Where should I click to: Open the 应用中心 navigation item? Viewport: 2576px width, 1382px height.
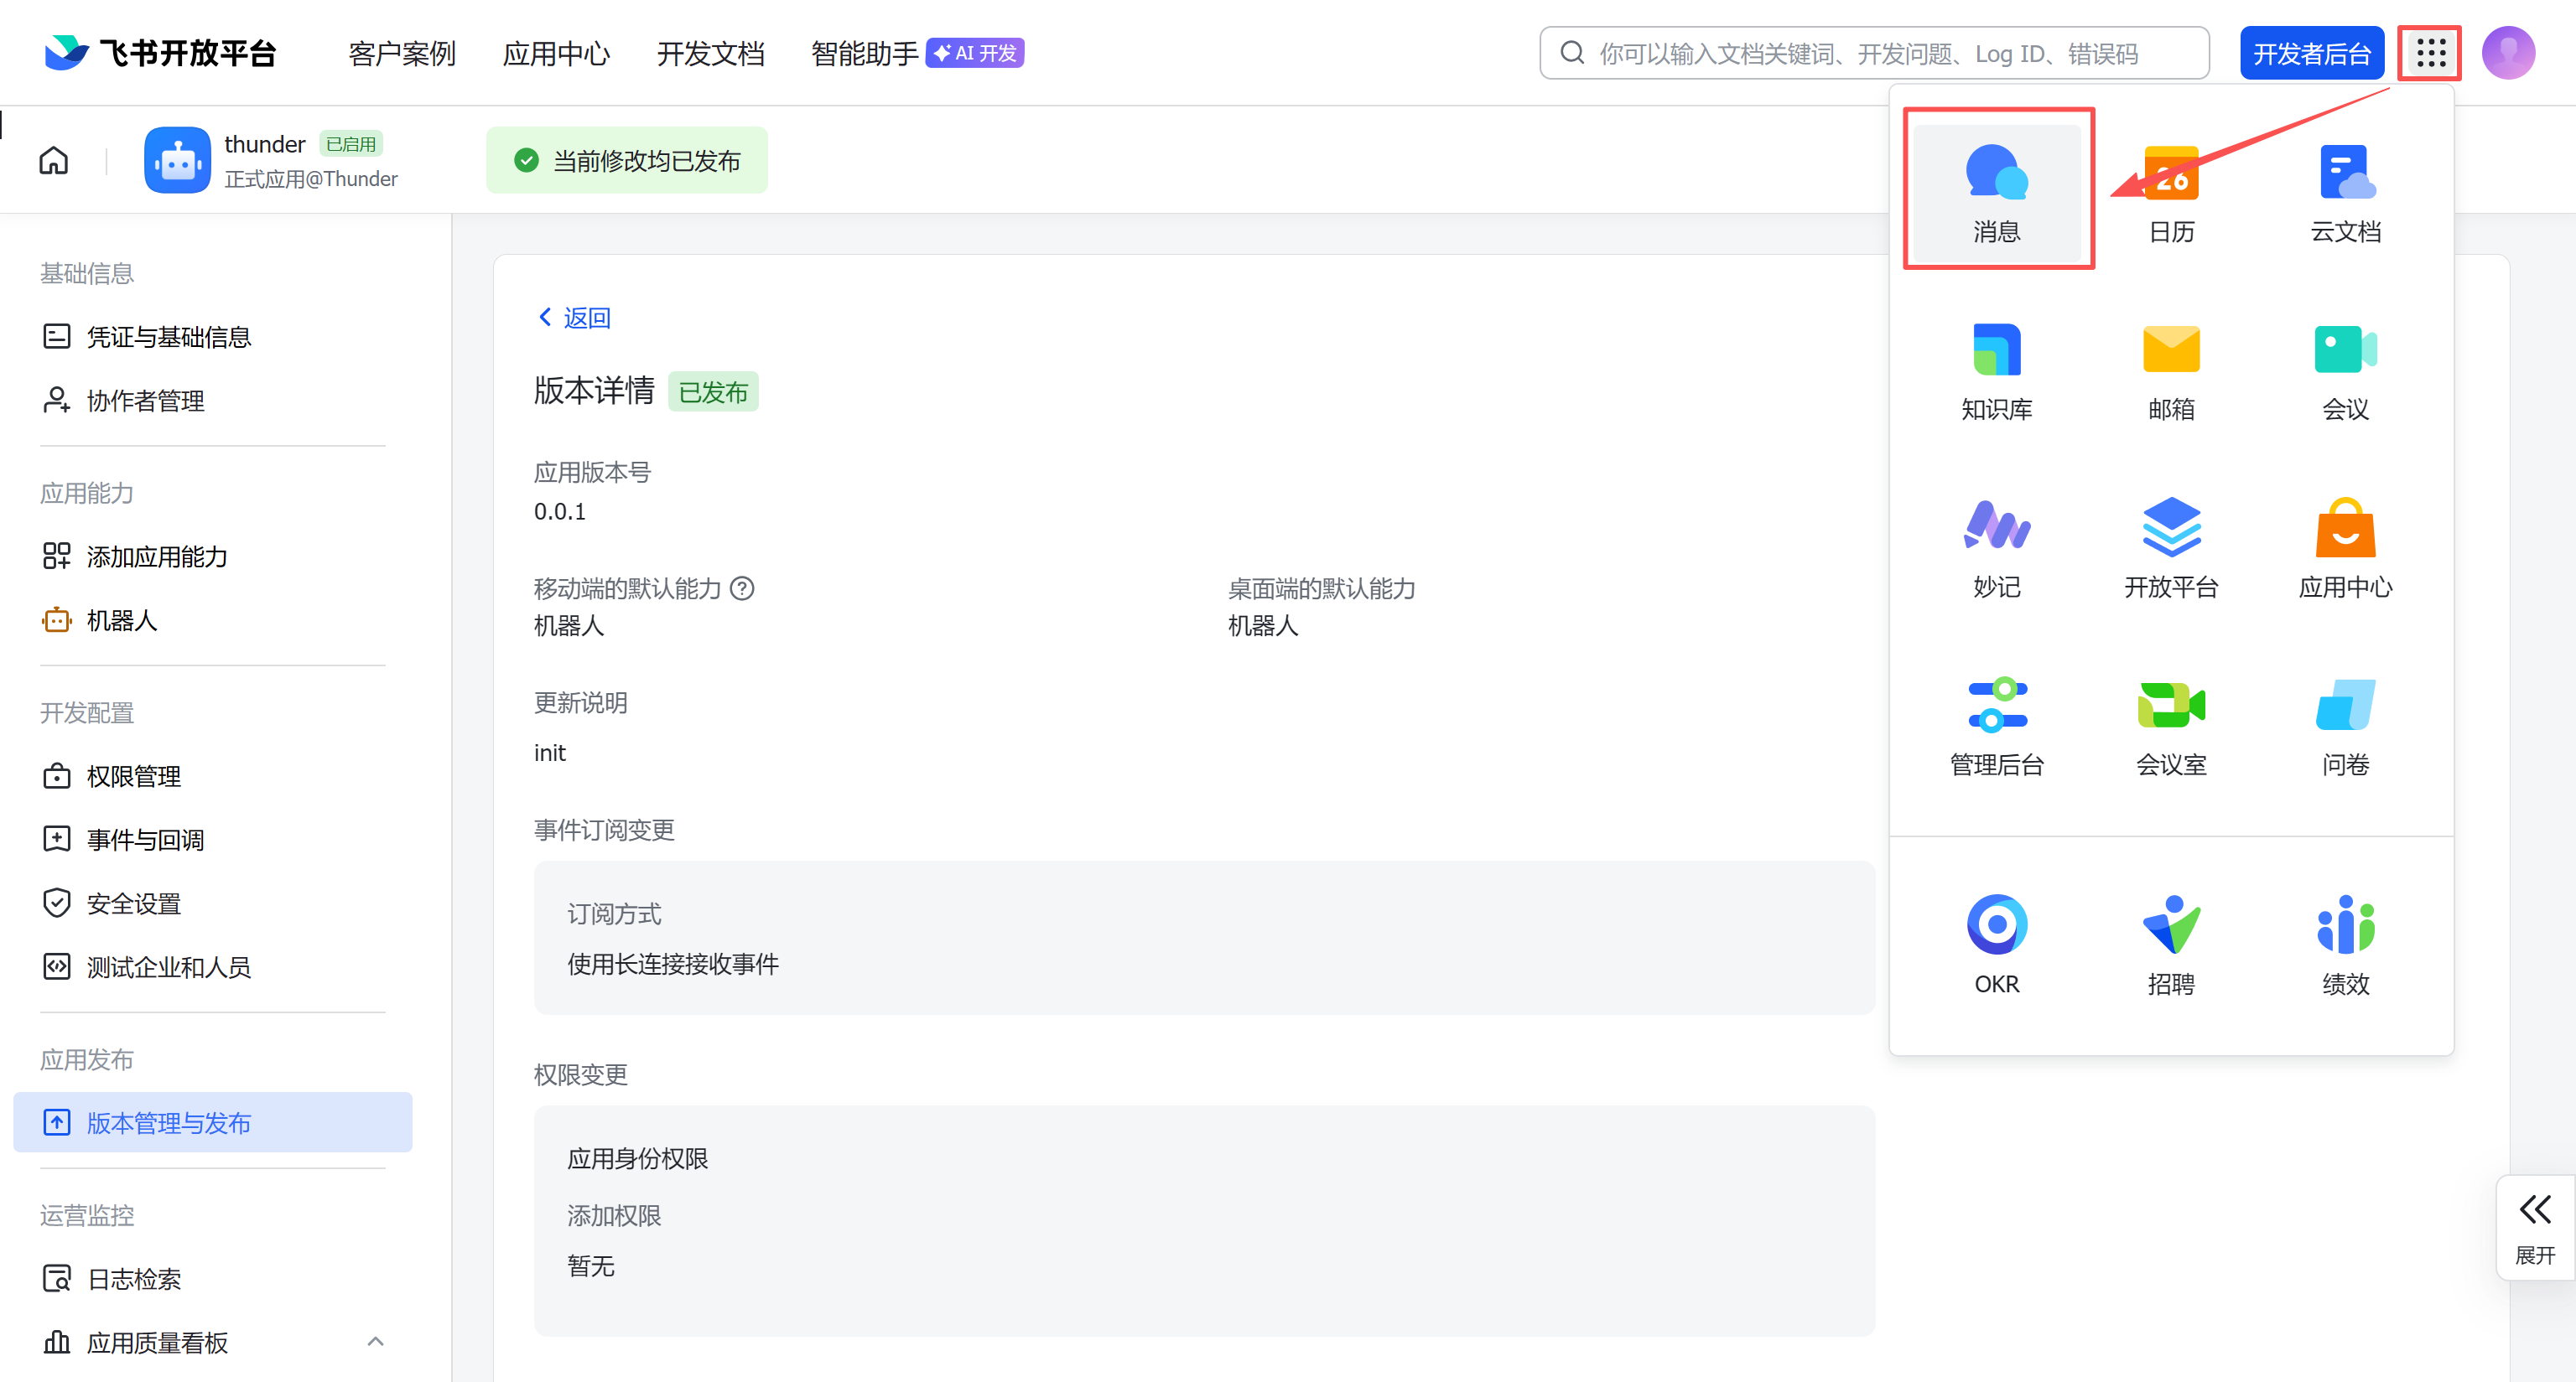(556, 53)
